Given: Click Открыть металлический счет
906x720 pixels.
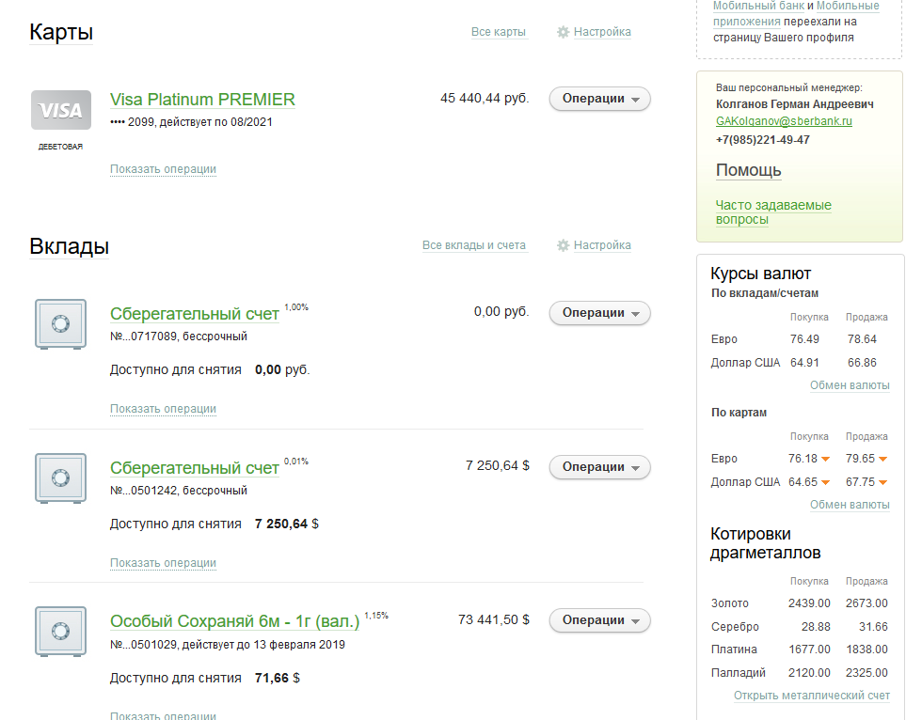Looking at the screenshot, I should (x=811, y=696).
